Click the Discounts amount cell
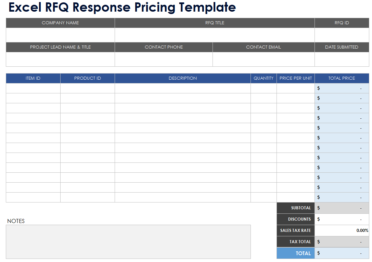Screen dimensions: 372x262 click(342, 219)
